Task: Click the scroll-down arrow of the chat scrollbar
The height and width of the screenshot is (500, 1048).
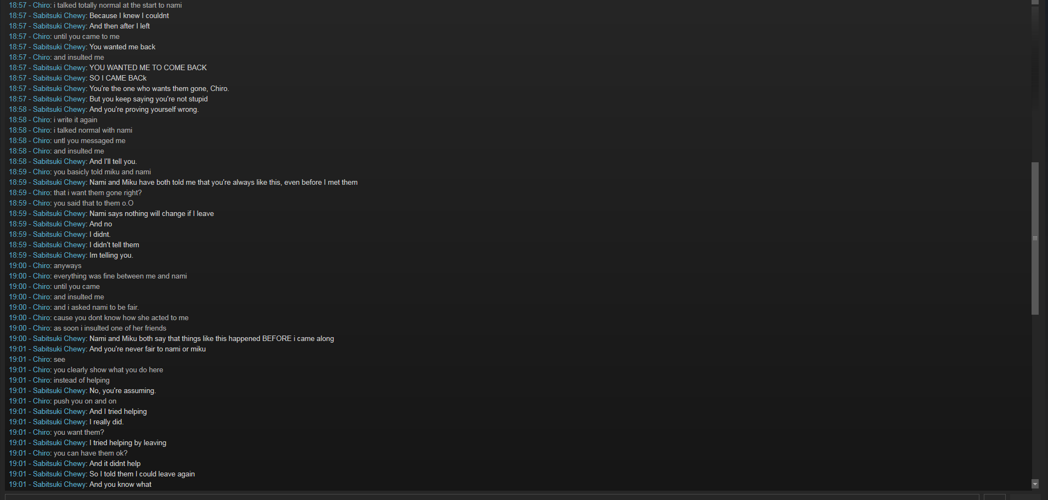Action: coord(1035,484)
